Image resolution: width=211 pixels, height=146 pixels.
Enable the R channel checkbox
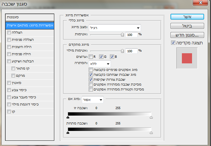91,57
